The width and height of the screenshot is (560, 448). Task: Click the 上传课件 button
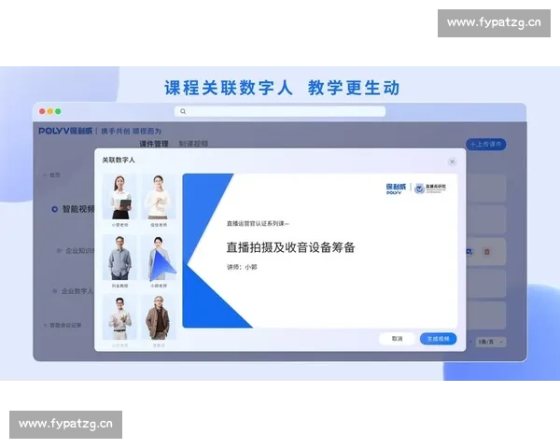[x=485, y=145]
